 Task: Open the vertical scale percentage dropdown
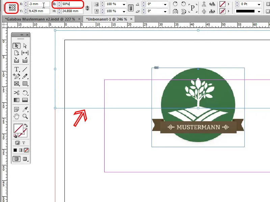click(124, 11)
